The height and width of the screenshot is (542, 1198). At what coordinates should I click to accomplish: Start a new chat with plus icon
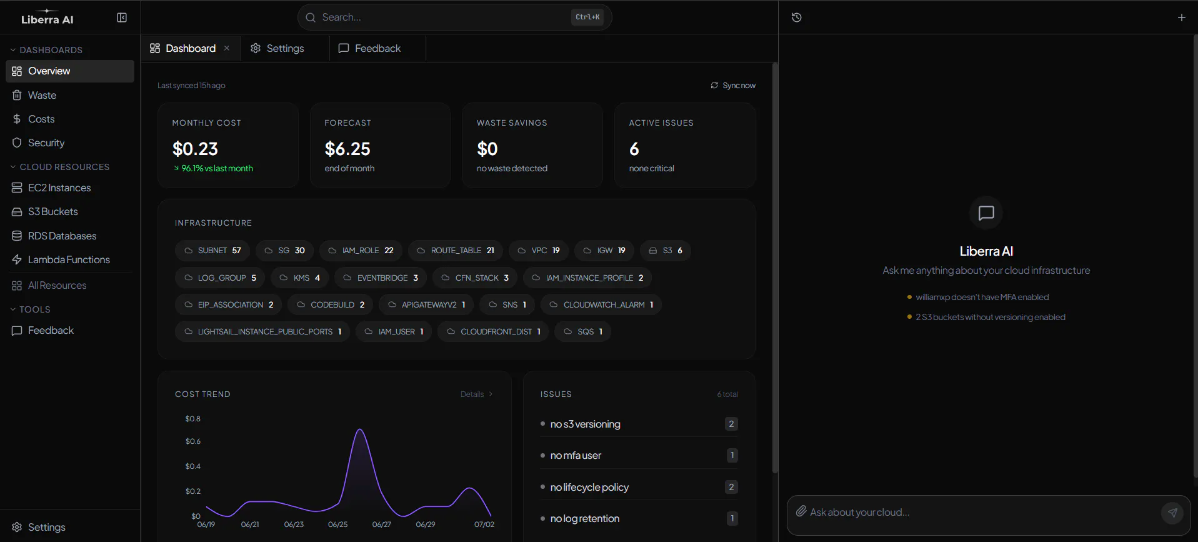1181,18
